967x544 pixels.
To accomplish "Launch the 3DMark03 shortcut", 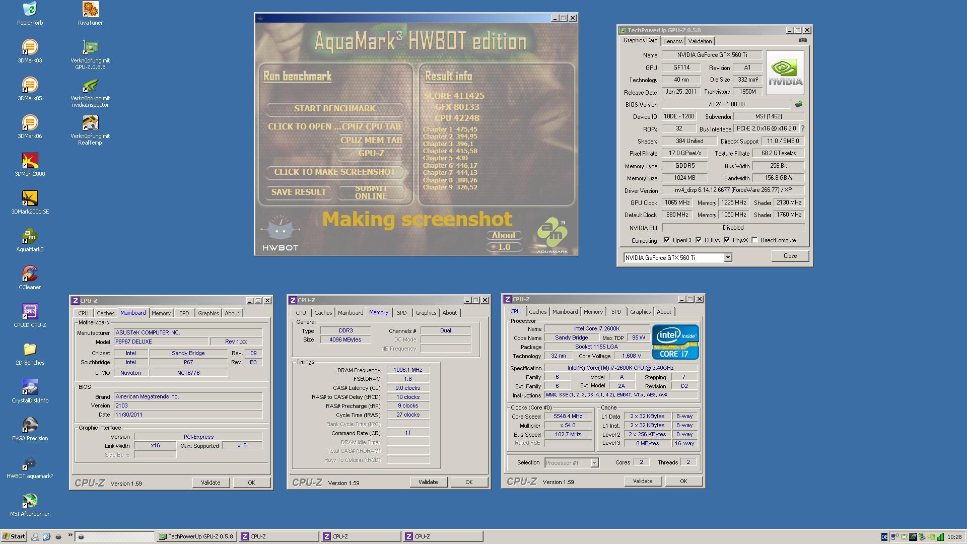I will pos(30,47).
